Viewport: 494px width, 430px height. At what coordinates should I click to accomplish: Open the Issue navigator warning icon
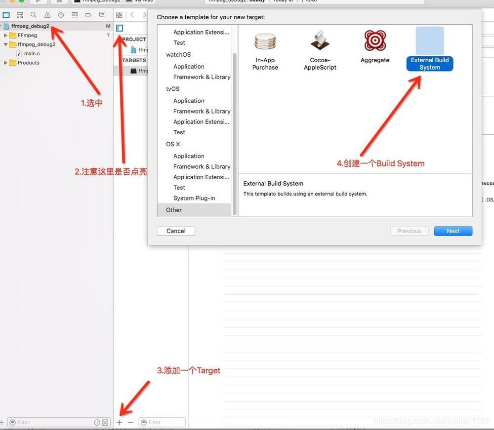pyautogui.click(x=47, y=15)
